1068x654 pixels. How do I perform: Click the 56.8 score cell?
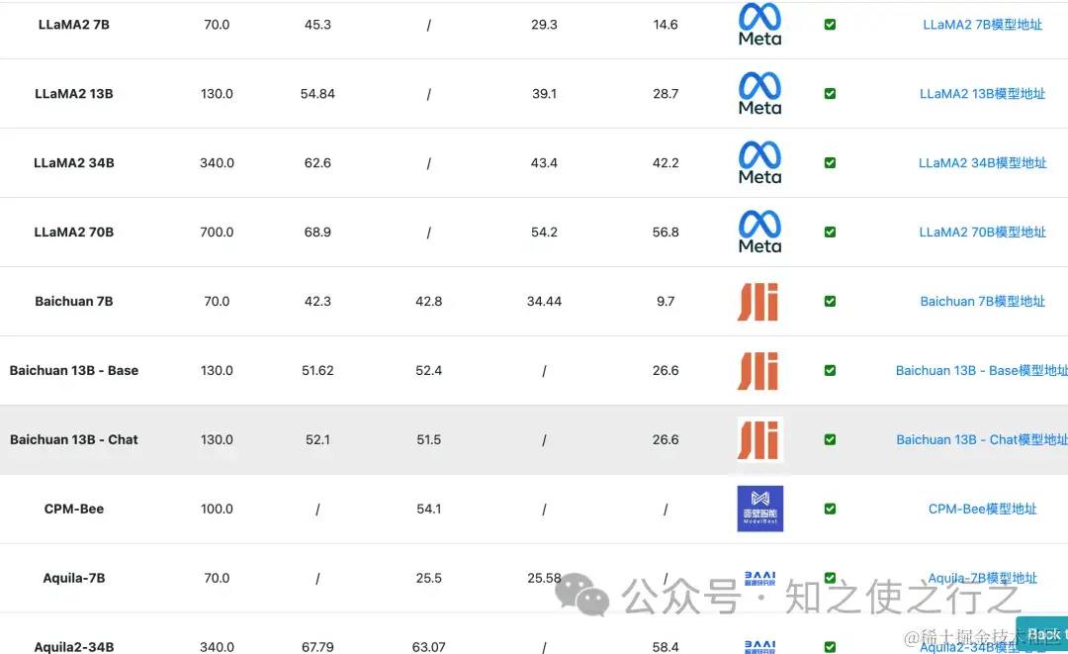pos(666,232)
